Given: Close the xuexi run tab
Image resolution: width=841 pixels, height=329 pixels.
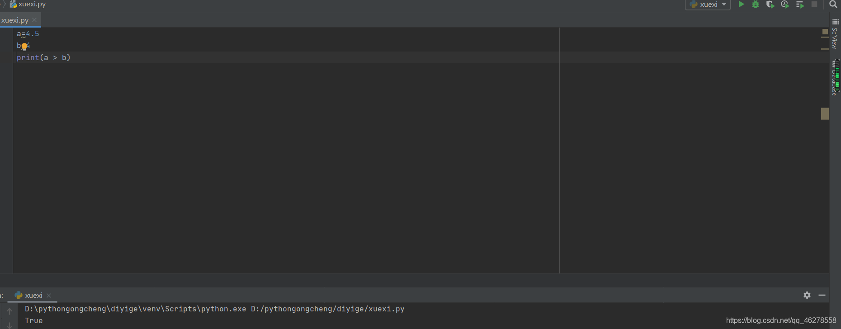Looking at the screenshot, I should 49,295.
